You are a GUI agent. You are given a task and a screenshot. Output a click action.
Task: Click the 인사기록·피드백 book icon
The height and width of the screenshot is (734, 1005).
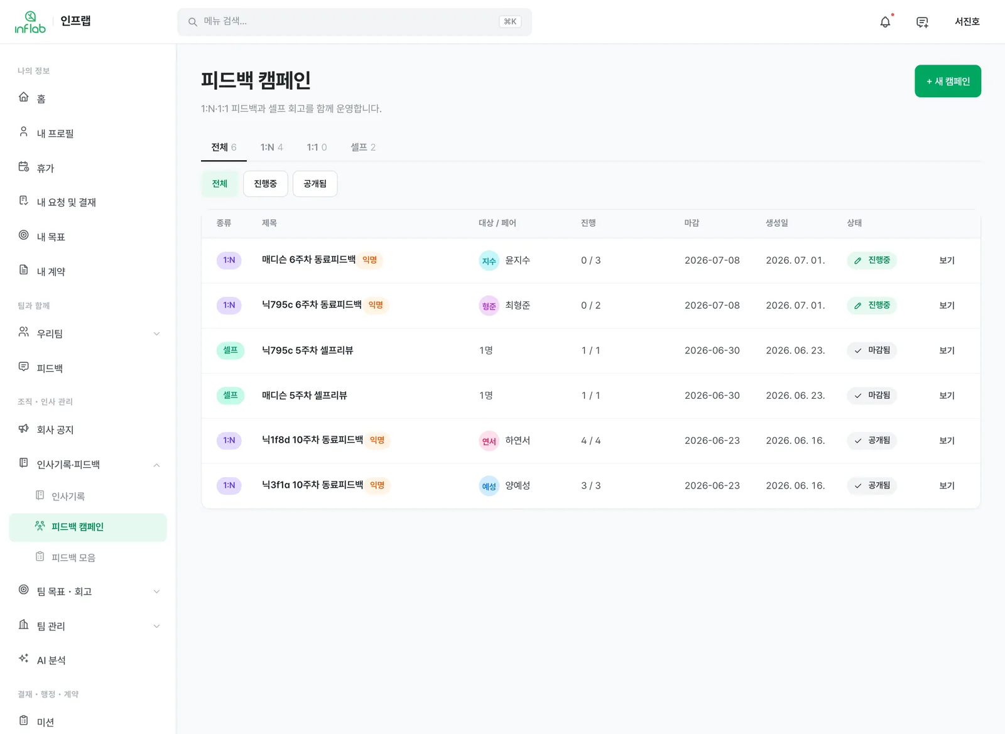coord(24,463)
